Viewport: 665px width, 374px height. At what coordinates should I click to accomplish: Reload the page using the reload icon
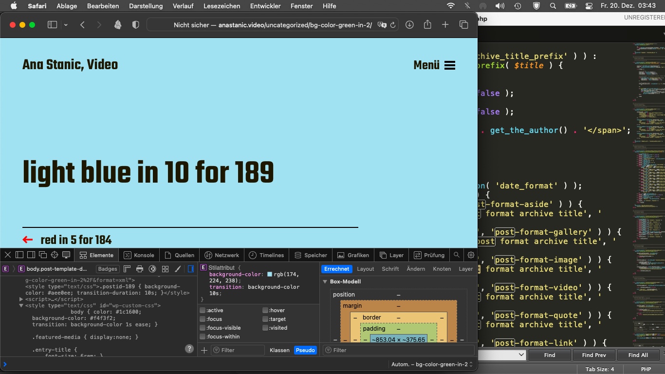(393, 25)
